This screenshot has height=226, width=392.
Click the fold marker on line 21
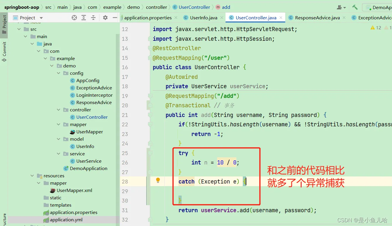(150, 115)
